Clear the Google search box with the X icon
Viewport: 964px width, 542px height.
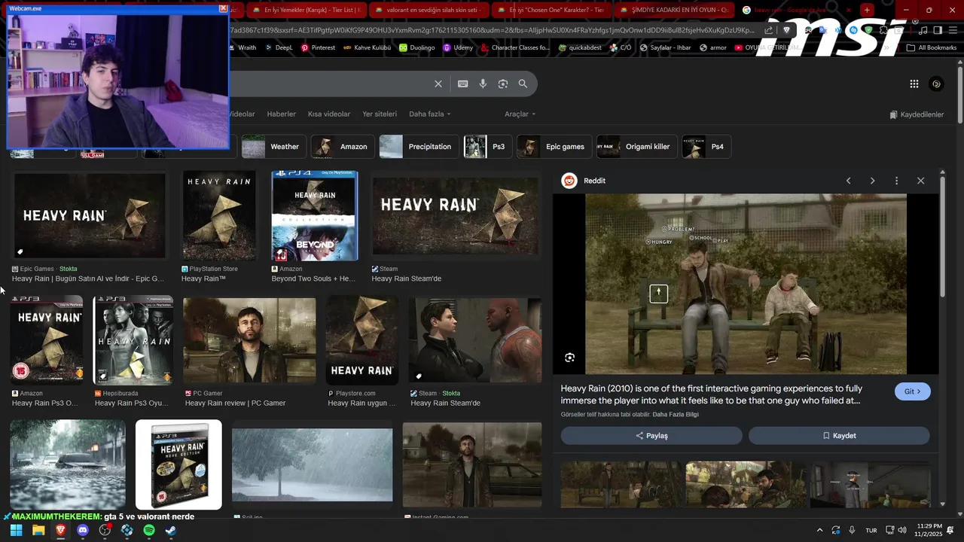pos(438,84)
